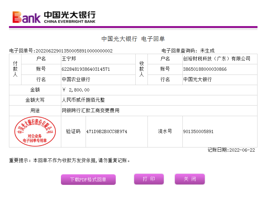The width and height of the screenshot is (270, 198).
Task: Select payer bank 中国农业银行
Action: pos(76,79)
